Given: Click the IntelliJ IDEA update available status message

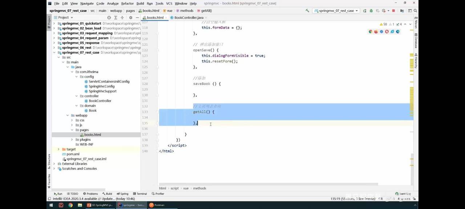Looking at the screenshot, I should pos(94,198).
